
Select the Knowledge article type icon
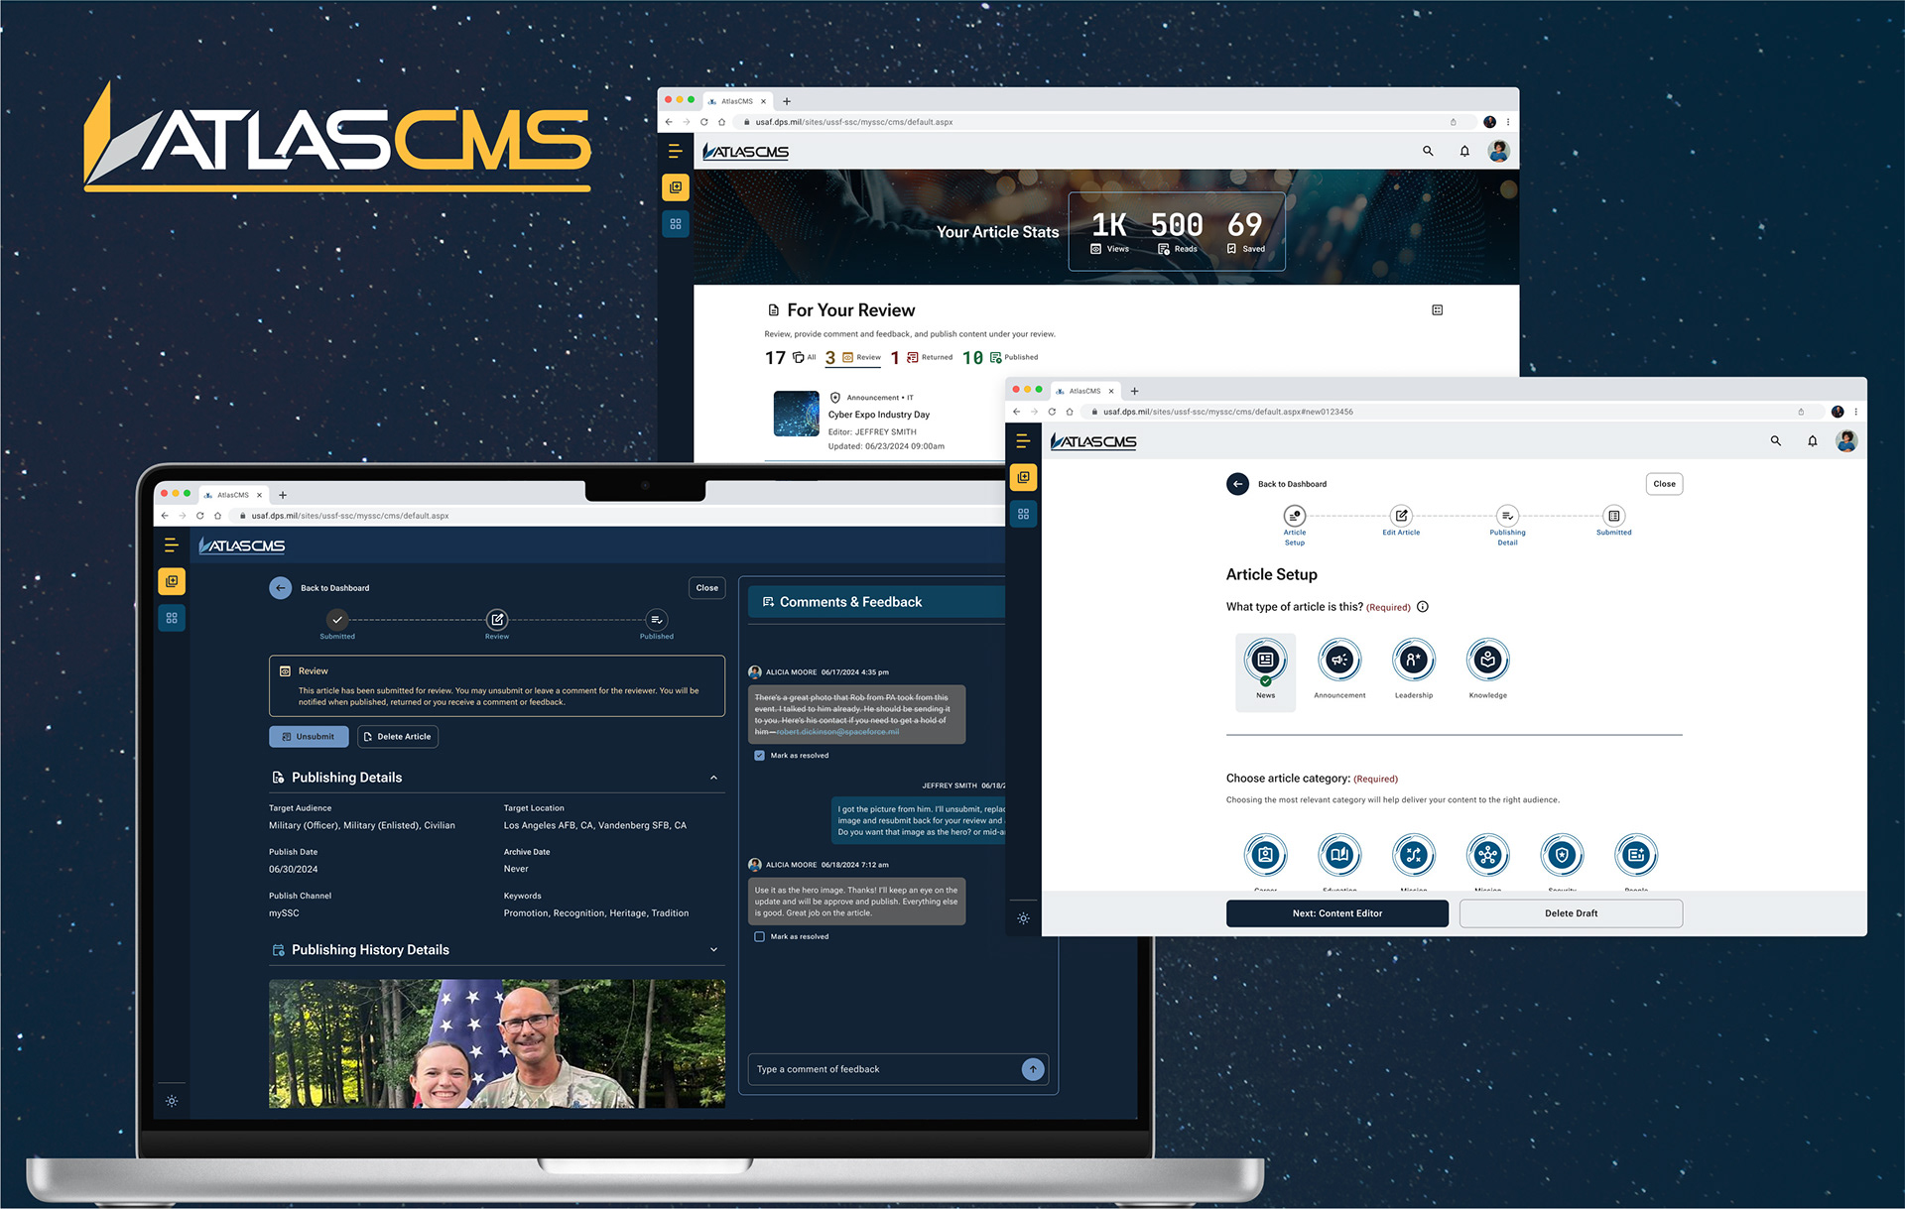(1488, 660)
